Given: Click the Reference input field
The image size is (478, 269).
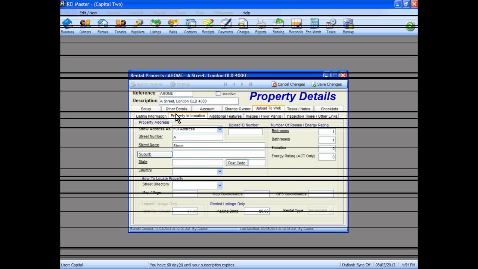Looking at the screenshot, I should 176,93.
